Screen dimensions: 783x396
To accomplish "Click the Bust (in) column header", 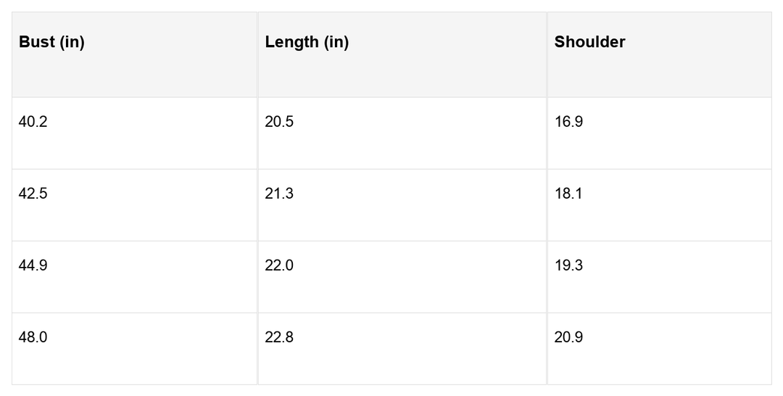I will point(52,42).
